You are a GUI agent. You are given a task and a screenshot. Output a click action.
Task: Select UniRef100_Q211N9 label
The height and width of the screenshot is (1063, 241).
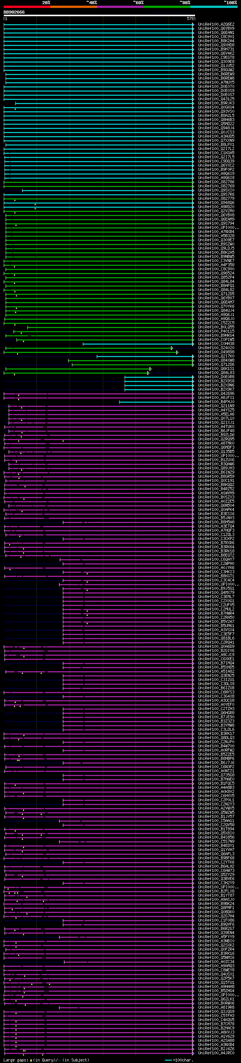(x=216, y=406)
